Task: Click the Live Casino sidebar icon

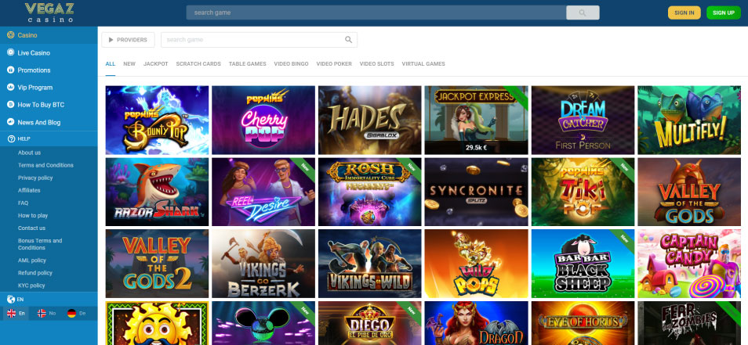Action: pos(10,52)
